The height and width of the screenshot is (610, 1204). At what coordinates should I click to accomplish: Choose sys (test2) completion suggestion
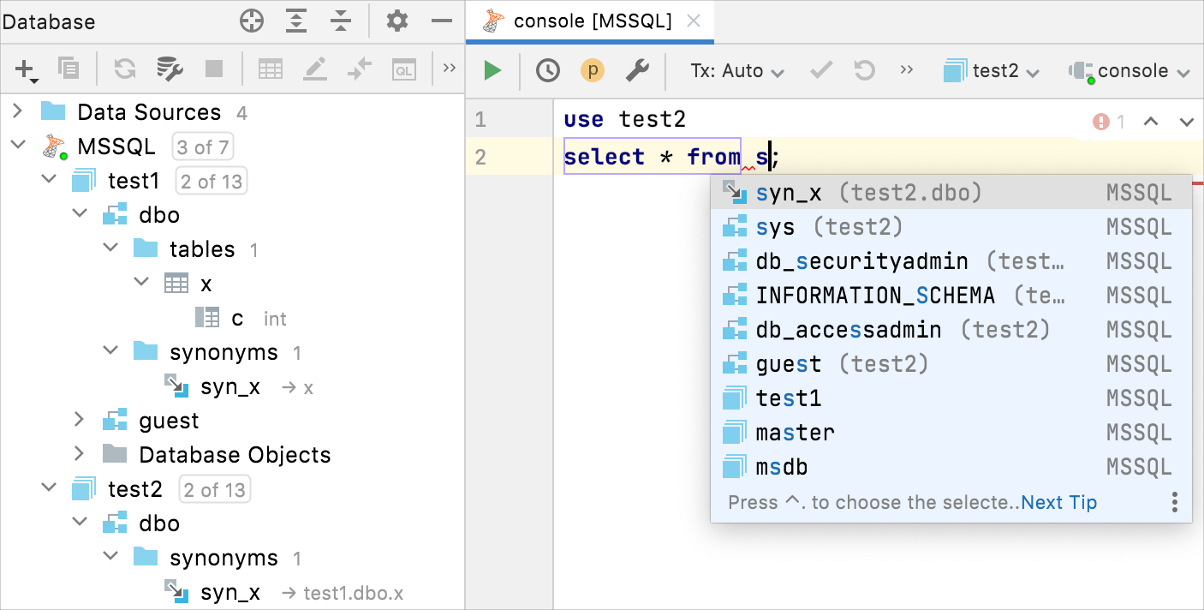click(951, 227)
